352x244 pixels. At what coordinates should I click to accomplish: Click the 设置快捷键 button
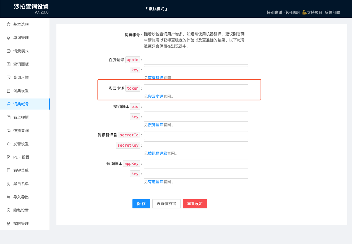tap(166, 204)
